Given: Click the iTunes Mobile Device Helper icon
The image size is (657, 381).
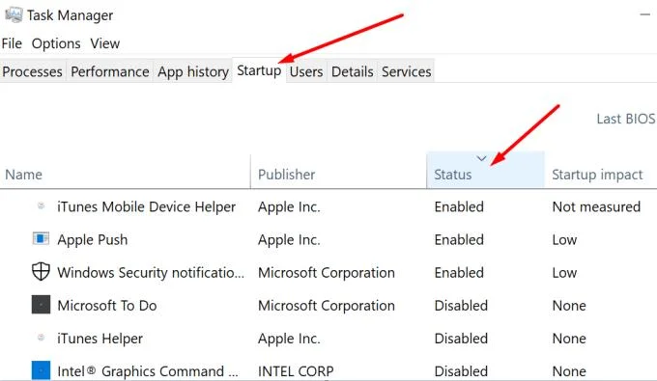Looking at the screenshot, I should point(41,205).
